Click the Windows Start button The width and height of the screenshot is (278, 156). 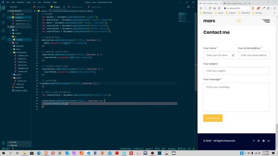[x=3, y=153]
